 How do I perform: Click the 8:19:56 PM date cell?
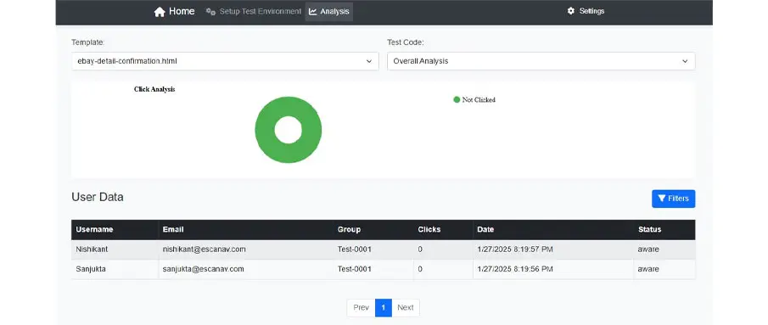click(x=553, y=269)
